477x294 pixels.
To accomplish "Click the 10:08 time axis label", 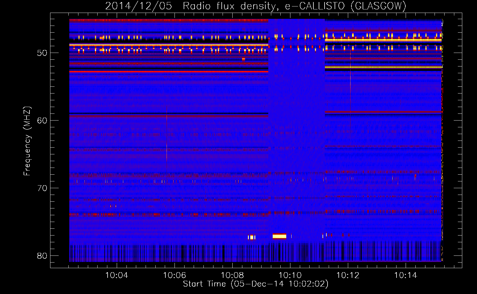I will [x=232, y=275].
